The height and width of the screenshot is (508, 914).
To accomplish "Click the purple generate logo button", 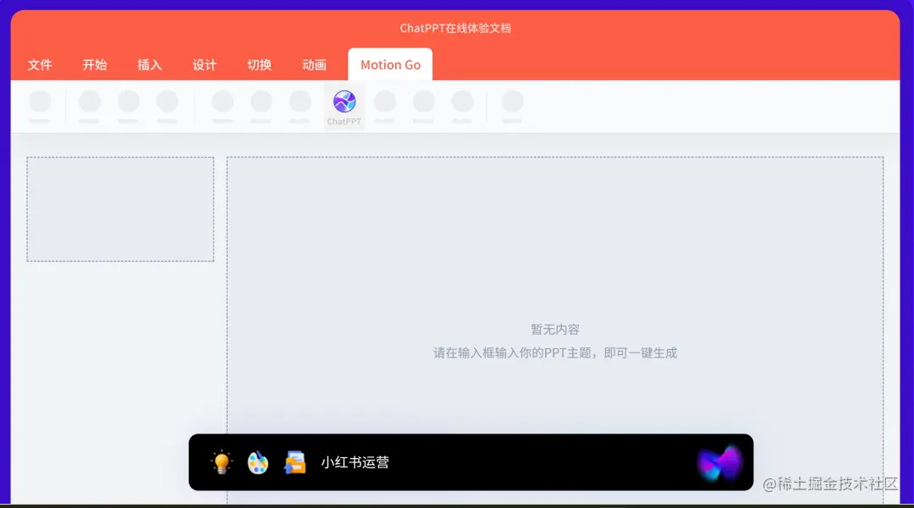I will pos(720,463).
